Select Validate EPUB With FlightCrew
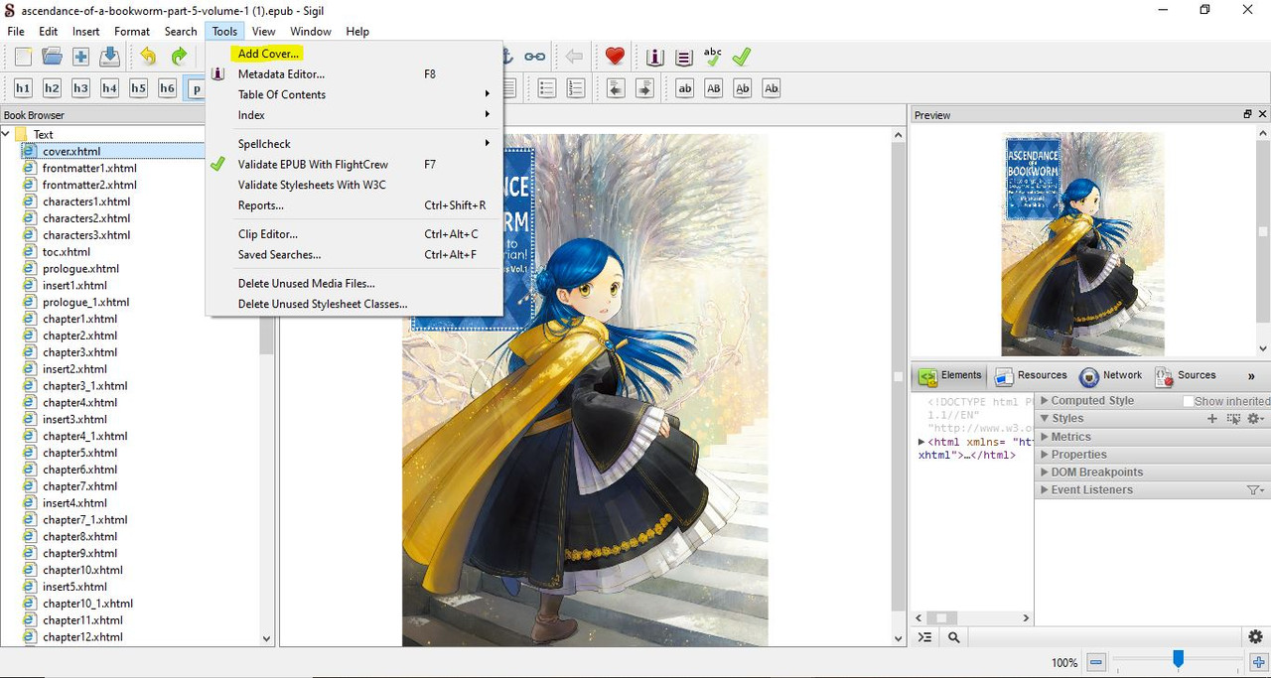 (x=313, y=165)
